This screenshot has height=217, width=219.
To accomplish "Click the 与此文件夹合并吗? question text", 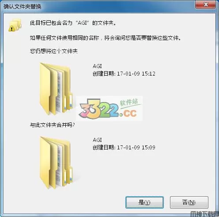I will pos(53,125).
